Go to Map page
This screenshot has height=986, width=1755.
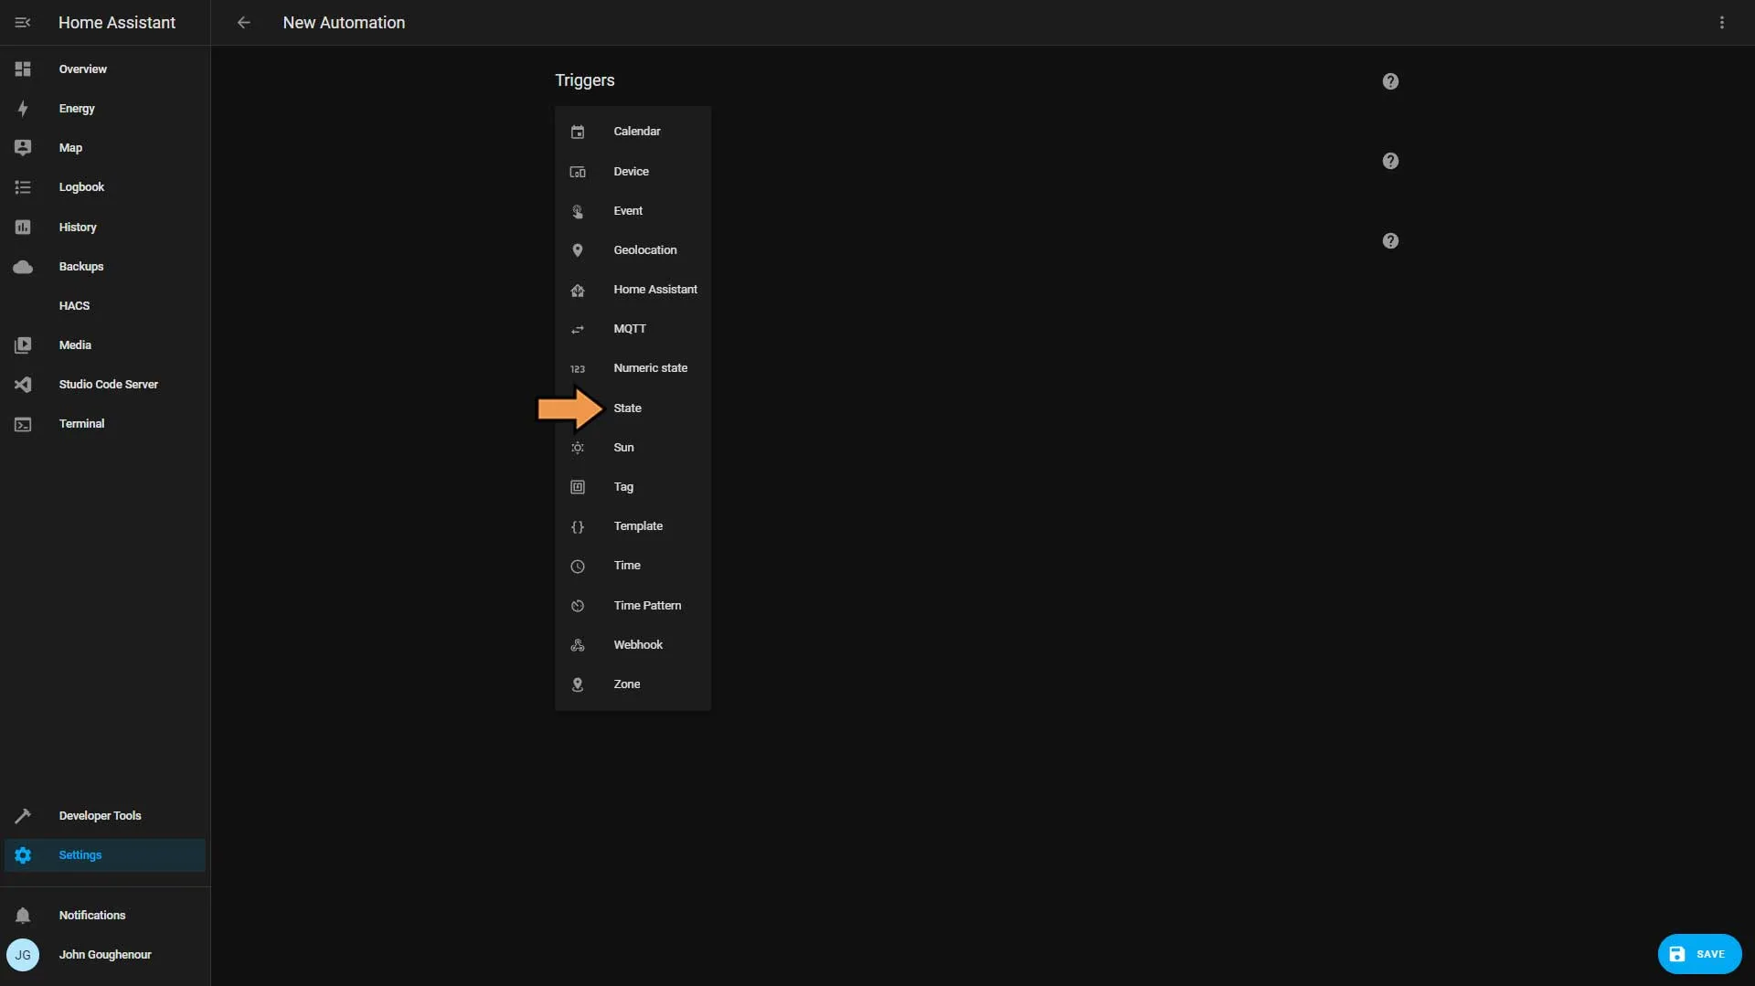pyautogui.click(x=105, y=148)
